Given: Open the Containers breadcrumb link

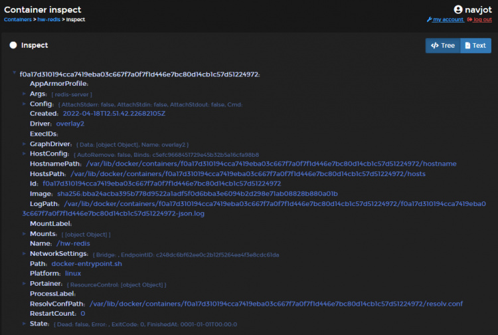Looking at the screenshot, I should pyautogui.click(x=19, y=19).
